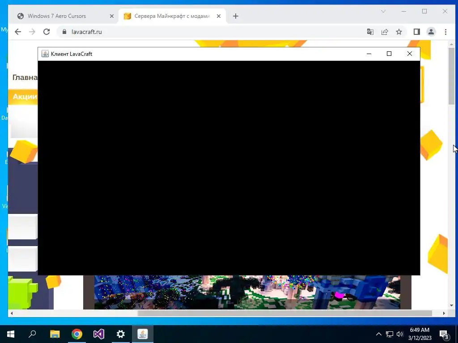This screenshot has height=343, width=458.
Task: Open the Windows Start menu
Action: tap(11, 334)
